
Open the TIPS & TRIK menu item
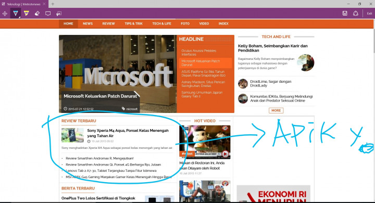134,23
